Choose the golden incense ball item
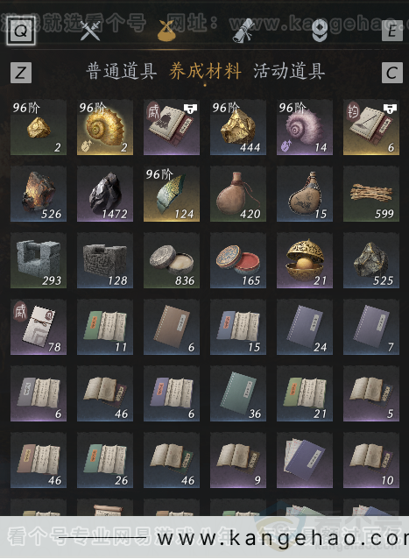The width and height of the screenshot is (409, 559). pos(305,260)
